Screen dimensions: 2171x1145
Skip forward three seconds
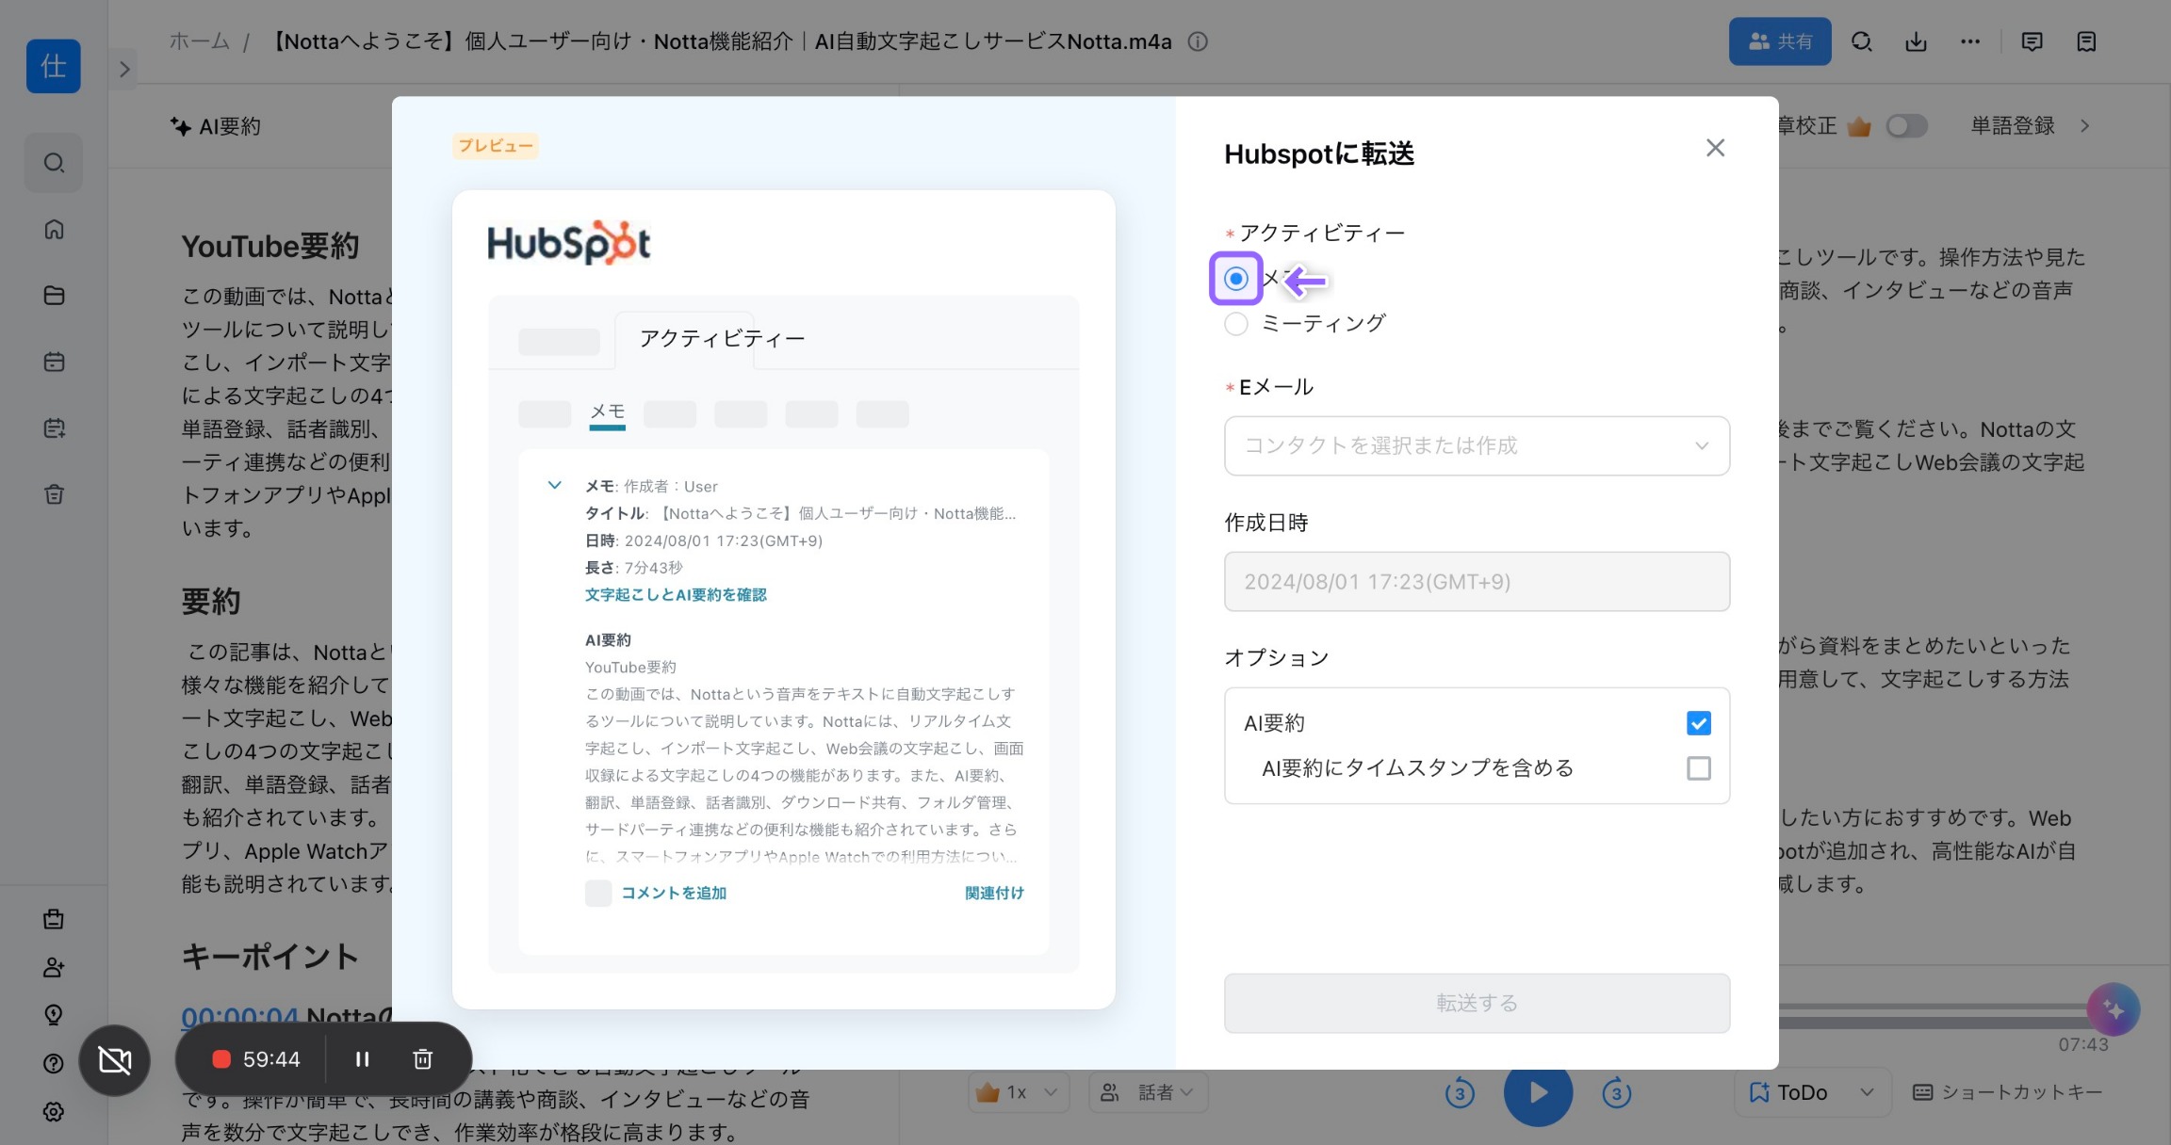(x=1616, y=1092)
